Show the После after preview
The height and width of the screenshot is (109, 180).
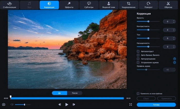(x=75, y=93)
